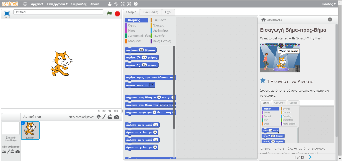Viewport: 342px width, 161px height.
Task: Click the turn counterclockwise 15 μοίρες block
Action: coord(142,65)
